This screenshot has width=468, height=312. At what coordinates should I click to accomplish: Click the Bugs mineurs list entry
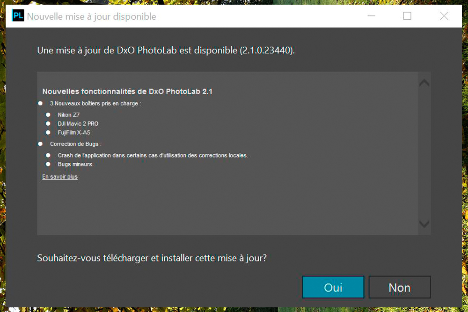(75, 164)
